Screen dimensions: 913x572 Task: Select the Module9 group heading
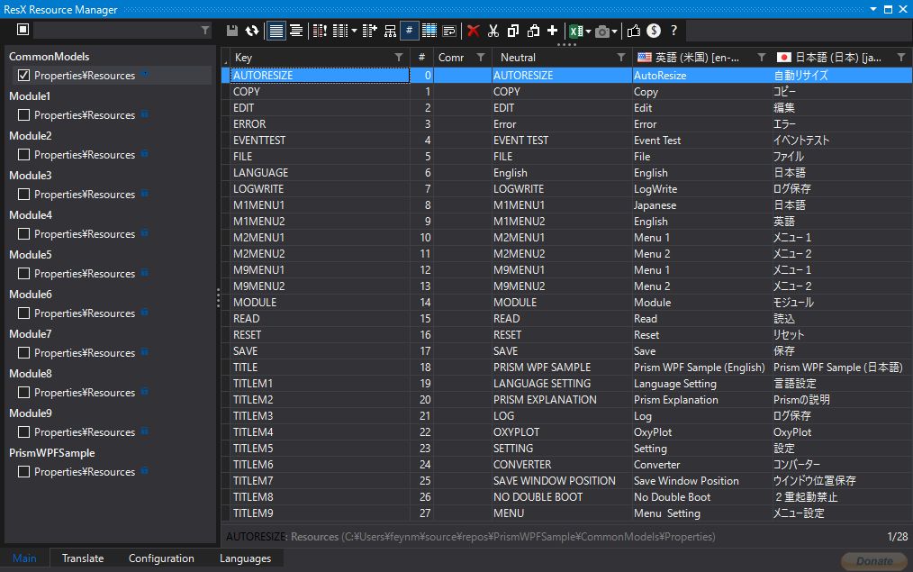tap(31, 413)
